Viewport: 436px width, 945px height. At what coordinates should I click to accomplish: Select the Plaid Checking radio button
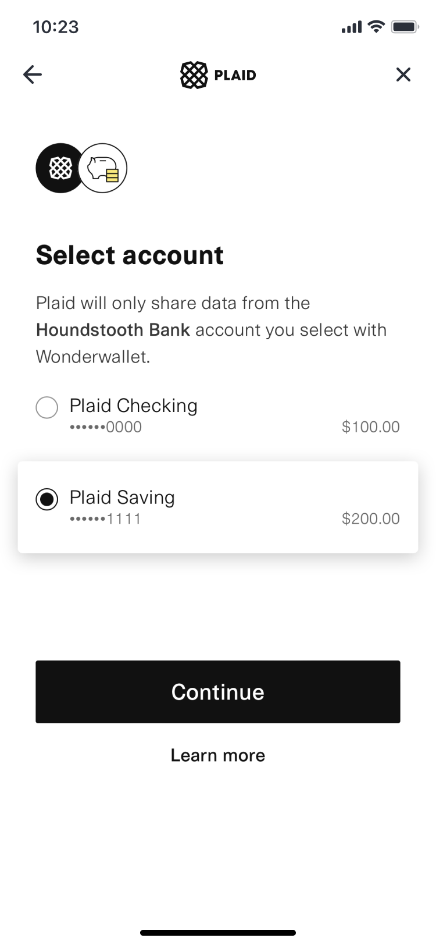[47, 407]
